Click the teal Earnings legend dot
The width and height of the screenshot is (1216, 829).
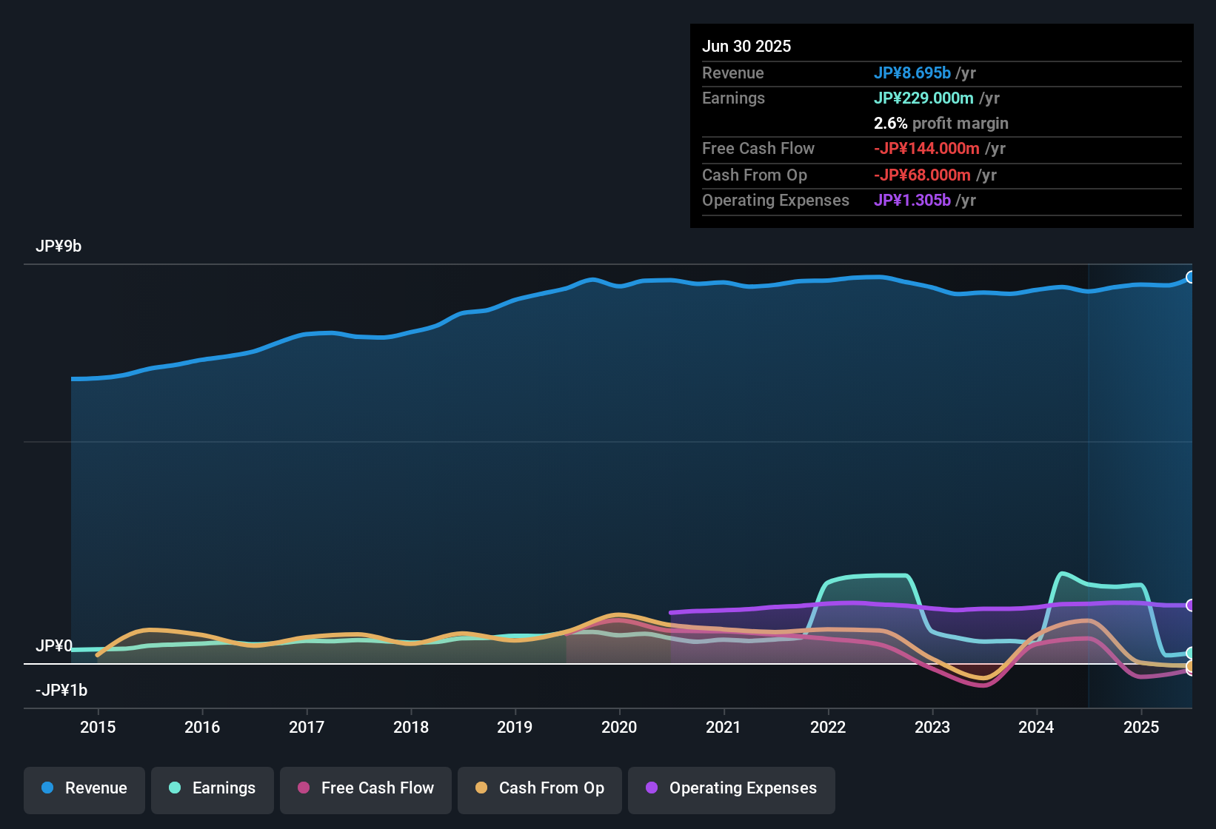coord(175,788)
